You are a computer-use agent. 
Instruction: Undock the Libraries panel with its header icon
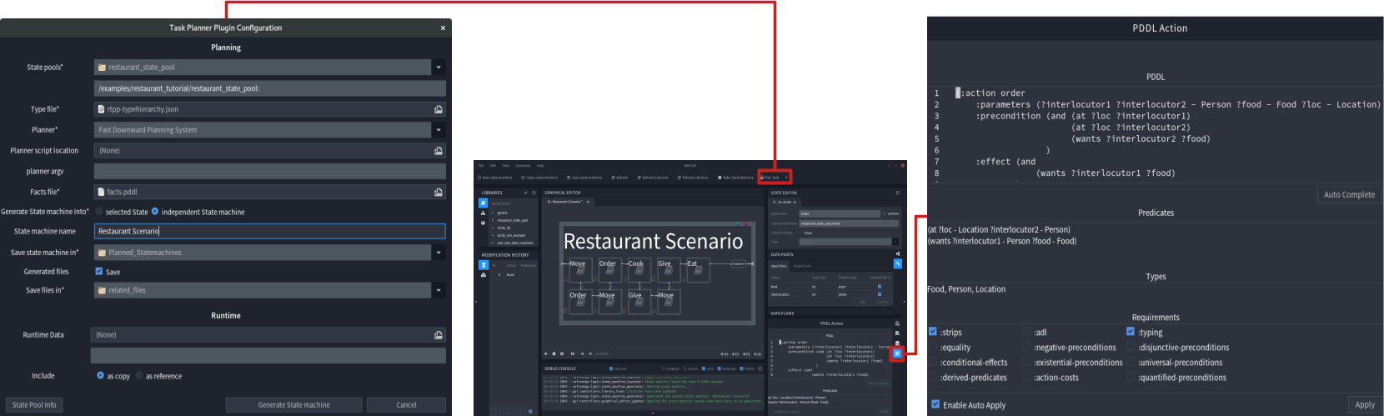pyautogui.click(x=534, y=193)
